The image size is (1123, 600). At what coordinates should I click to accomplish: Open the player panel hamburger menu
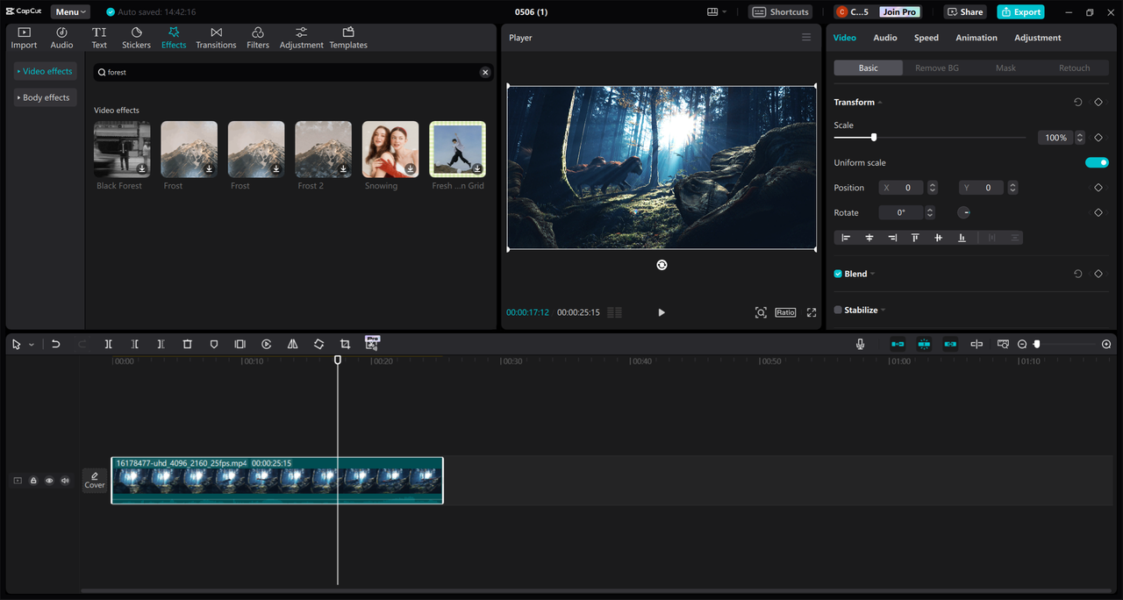(x=806, y=38)
